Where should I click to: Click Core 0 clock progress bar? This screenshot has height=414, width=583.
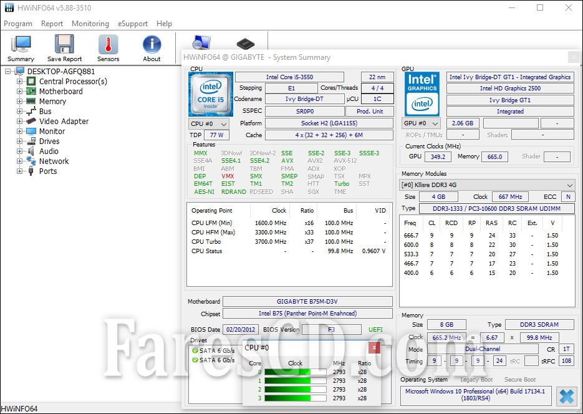pos(296,372)
